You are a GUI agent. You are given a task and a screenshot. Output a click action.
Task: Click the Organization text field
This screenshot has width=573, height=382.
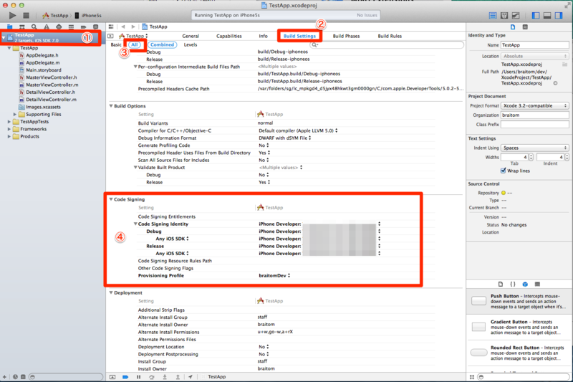[x=534, y=115]
